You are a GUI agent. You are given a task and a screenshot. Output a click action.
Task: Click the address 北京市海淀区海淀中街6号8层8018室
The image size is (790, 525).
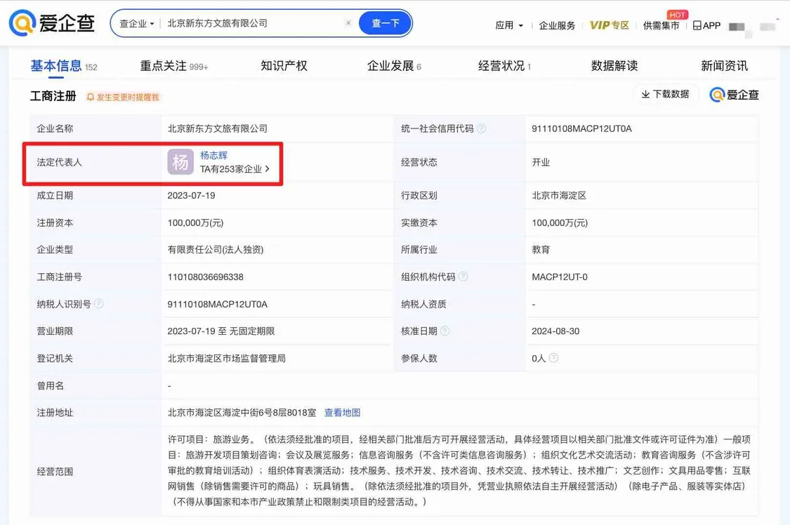tap(242, 413)
